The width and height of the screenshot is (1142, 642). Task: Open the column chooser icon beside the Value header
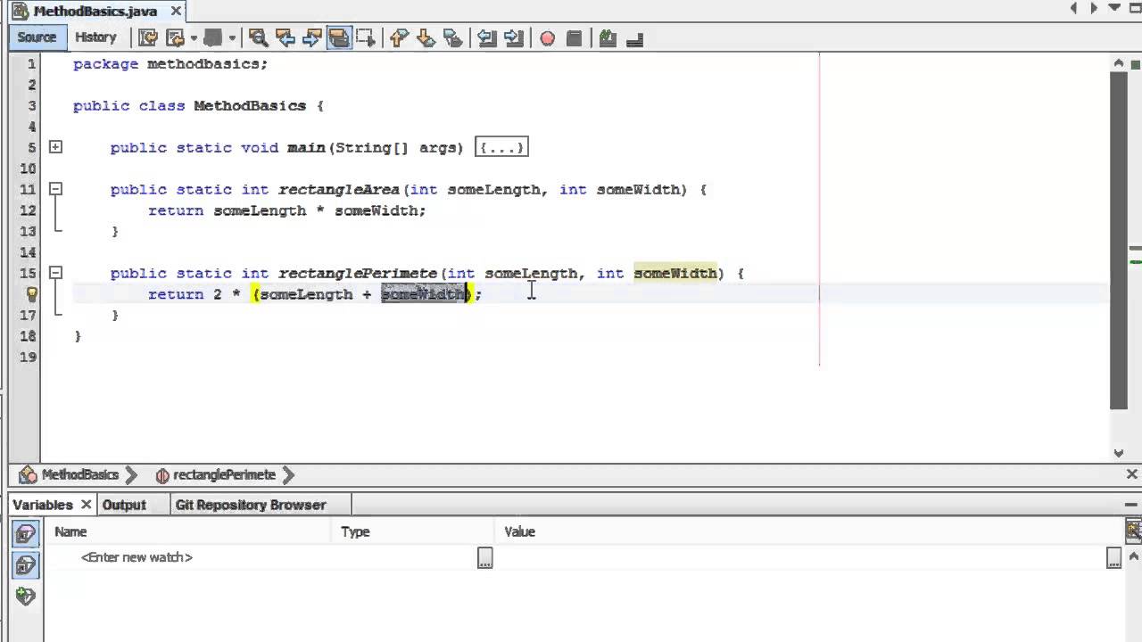pyautogui.click(x=1133, y=531)
